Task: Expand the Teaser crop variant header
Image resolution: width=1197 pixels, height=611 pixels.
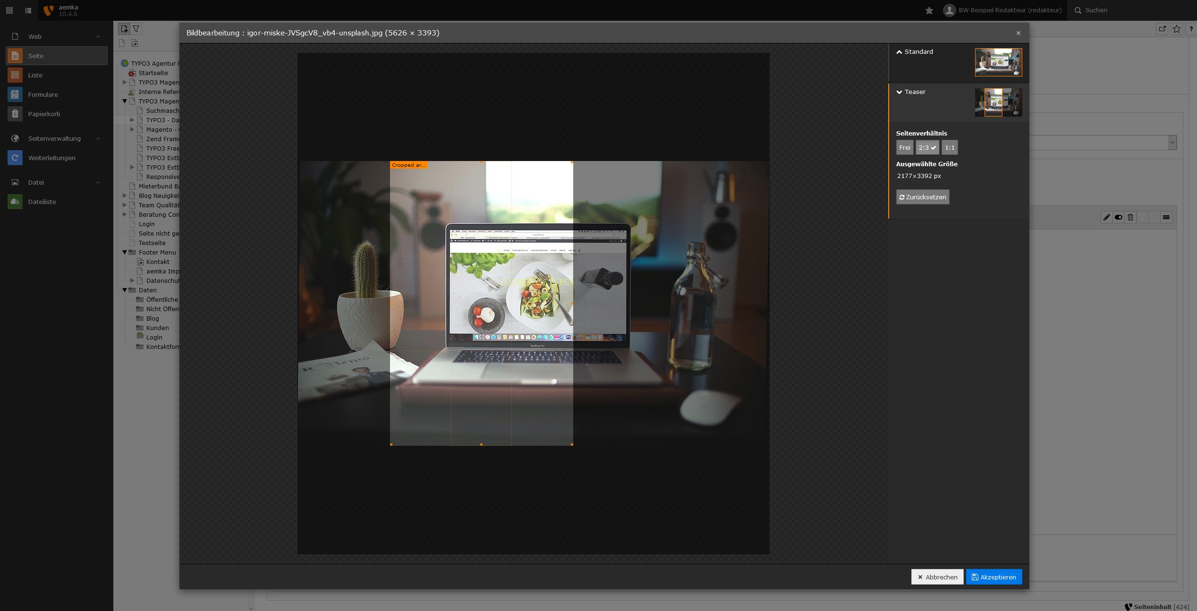Action: 915,92
